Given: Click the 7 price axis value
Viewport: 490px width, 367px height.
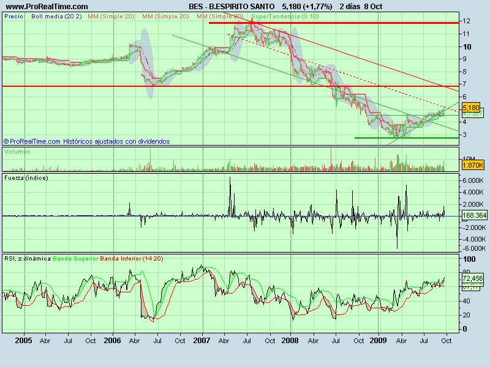Looking at the screenshot, I should click(465, 84).
